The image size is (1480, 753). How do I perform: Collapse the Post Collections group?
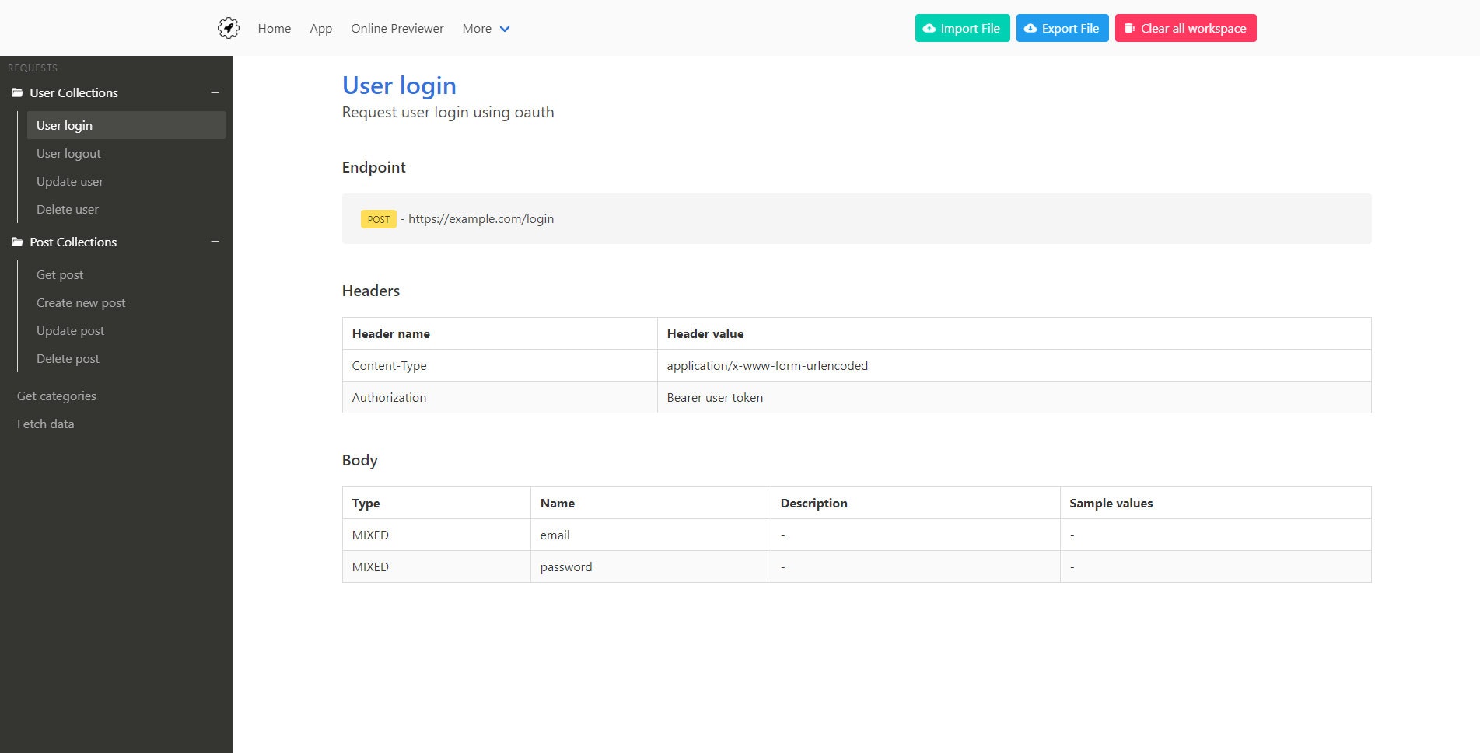pyautogui.click(x=215, y=242)
